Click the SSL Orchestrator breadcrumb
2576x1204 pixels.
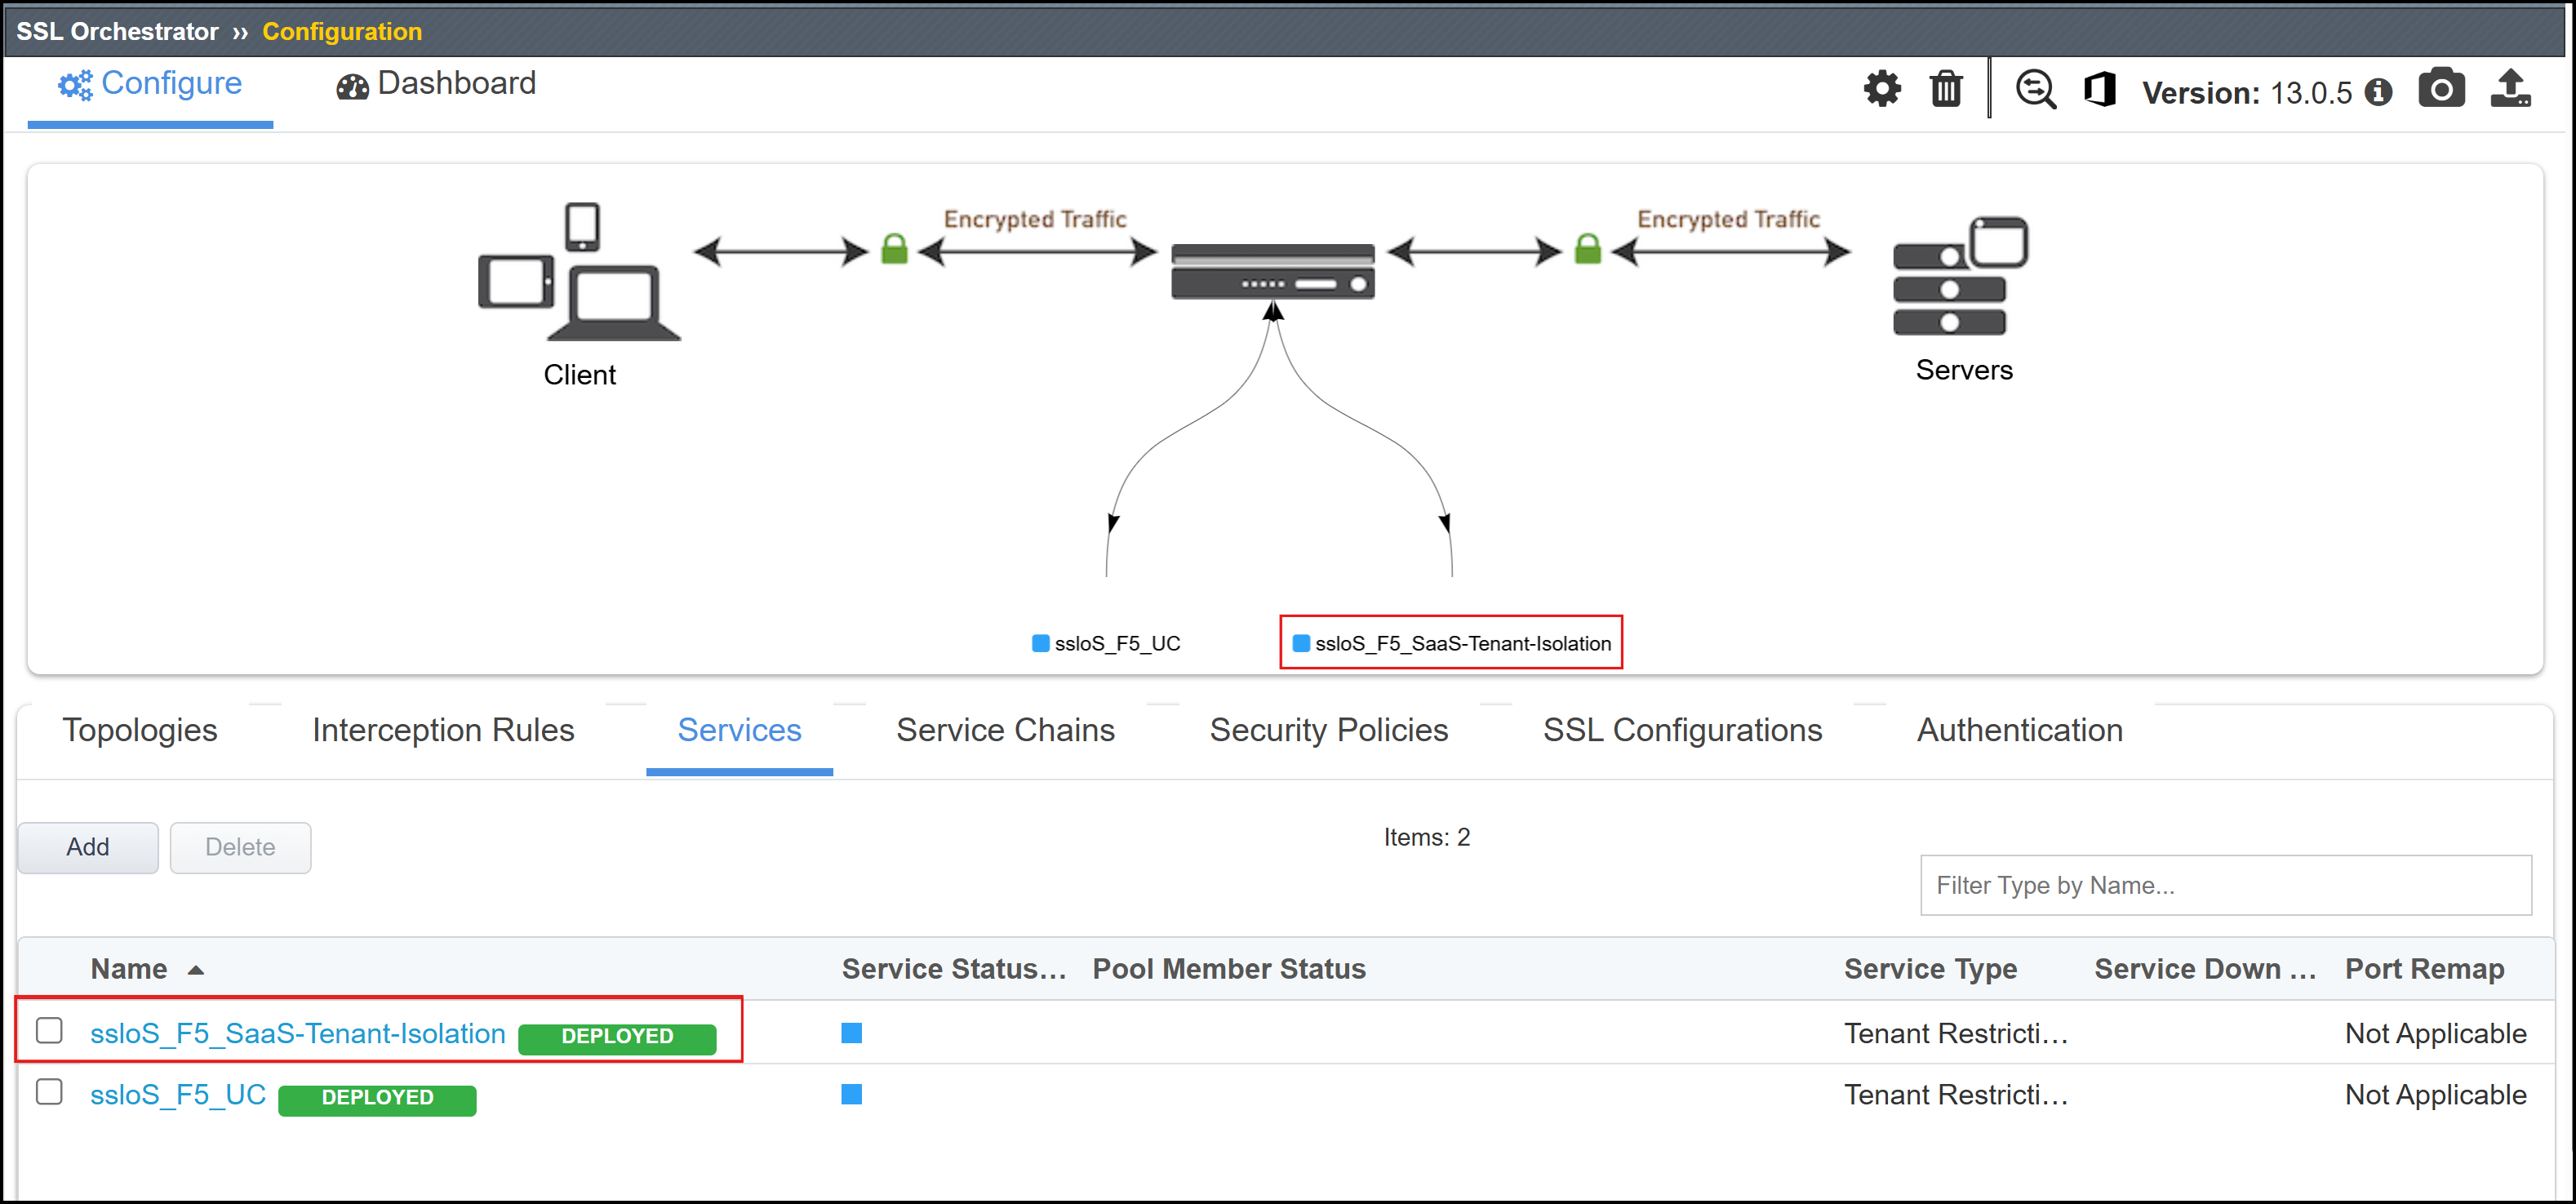tap(117, 31)
